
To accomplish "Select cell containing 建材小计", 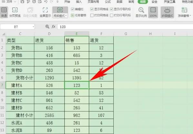I will click(x=20, y=115).
